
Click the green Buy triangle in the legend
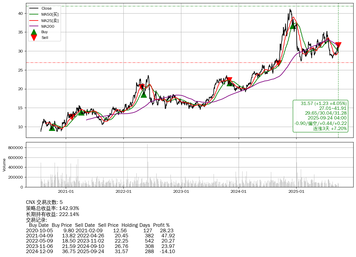pos(34,32)
